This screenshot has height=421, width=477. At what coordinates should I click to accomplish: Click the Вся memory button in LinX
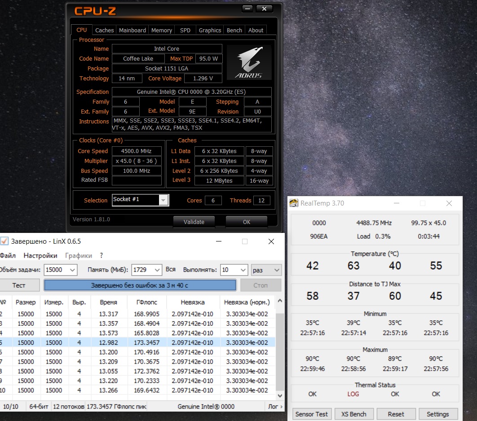(170, 269)
